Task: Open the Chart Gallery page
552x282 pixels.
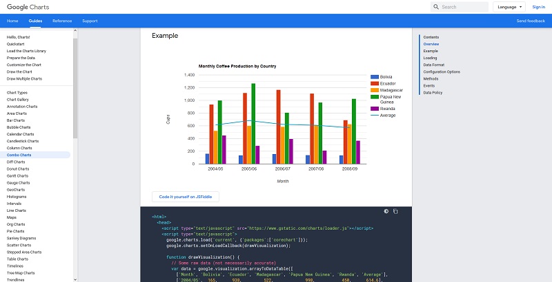Action: [x=18, y=100]
